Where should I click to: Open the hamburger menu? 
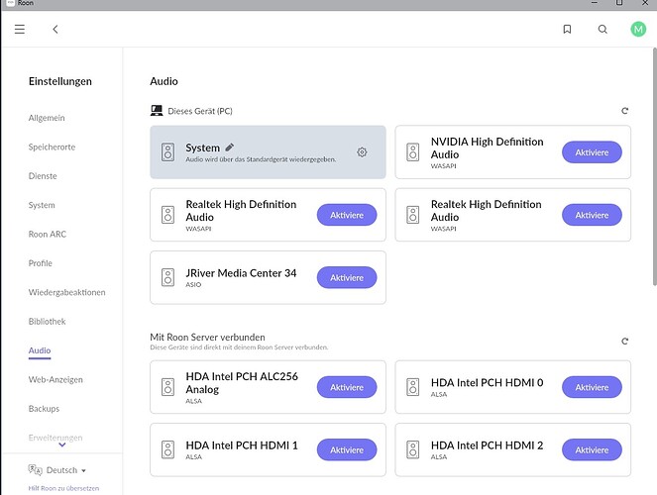pyautogui.click(x=19, y=30)
